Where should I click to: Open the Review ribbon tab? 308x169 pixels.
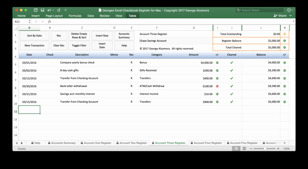tap(105, 16)
